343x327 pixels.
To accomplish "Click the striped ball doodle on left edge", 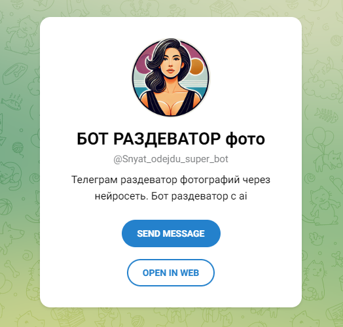I will tap(5, 207).
